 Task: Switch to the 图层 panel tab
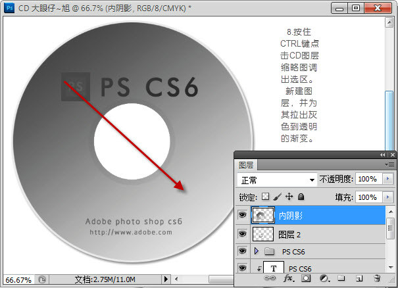point(247,164)
